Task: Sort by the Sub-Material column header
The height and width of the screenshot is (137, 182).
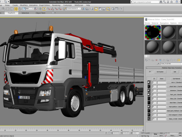Action: [x=176, y=79]
